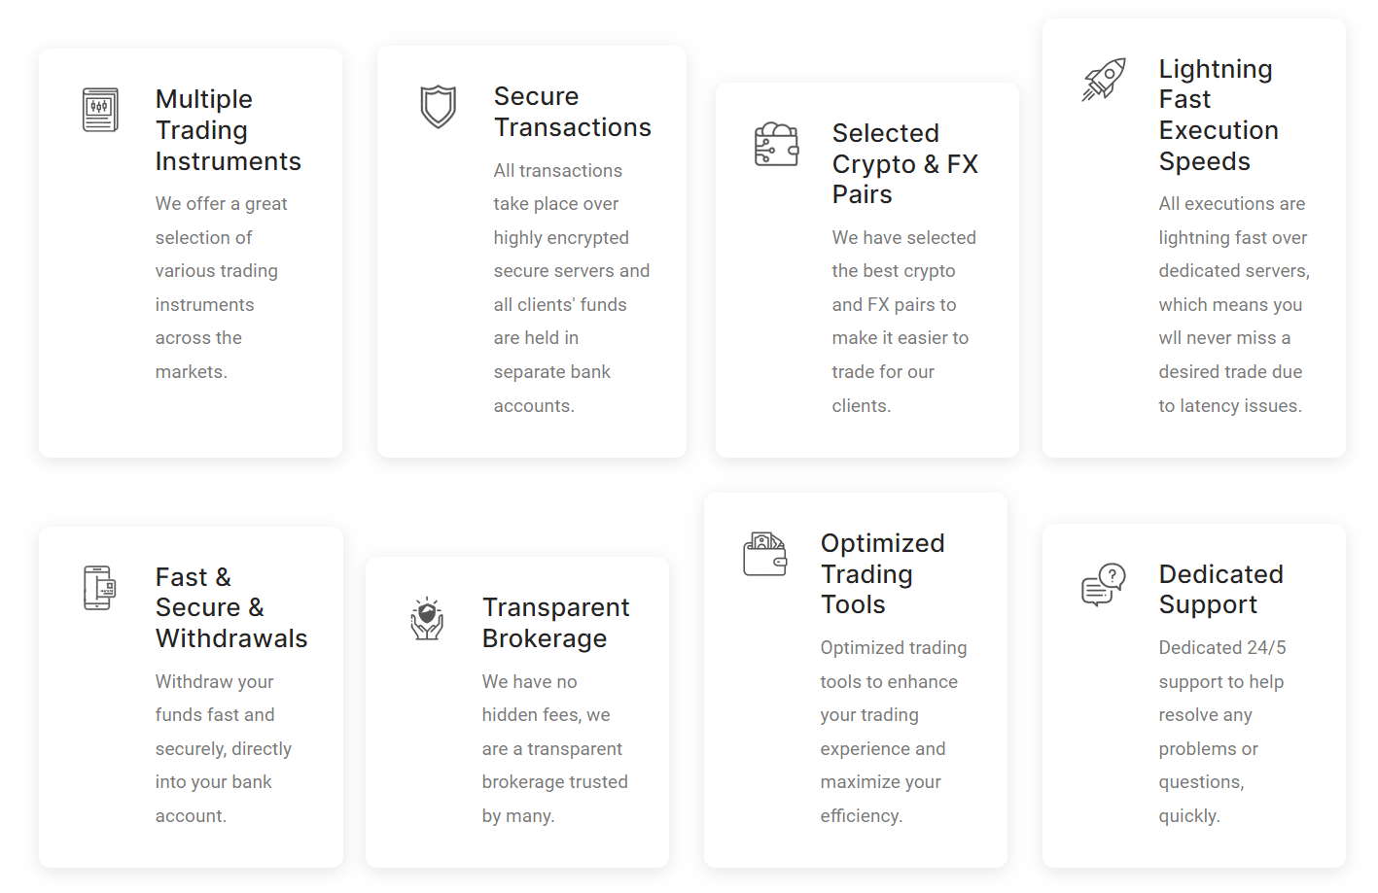Viewport: 1378px width, 893px height.
Task: Click the latency issues description paragraph
Action: tap(1234, 304)
